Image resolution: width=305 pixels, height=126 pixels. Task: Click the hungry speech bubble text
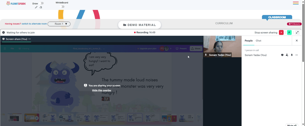pyautogui.click(x=99, y=61)
